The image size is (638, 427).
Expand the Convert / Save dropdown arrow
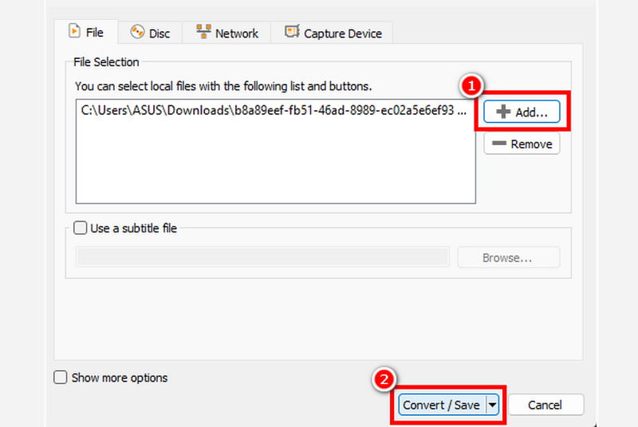coord(492,405)
